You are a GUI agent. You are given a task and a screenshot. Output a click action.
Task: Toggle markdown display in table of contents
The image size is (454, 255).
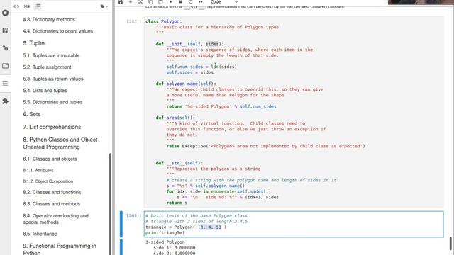pyautogui.click(x=27, y=6)
